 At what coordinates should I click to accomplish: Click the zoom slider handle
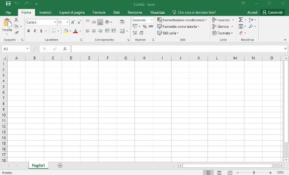click(254, 173)
